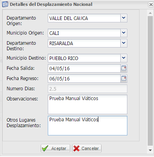Click the Cancelar button
The width and height of the screenshot is (154, 157).
(87, 148)
